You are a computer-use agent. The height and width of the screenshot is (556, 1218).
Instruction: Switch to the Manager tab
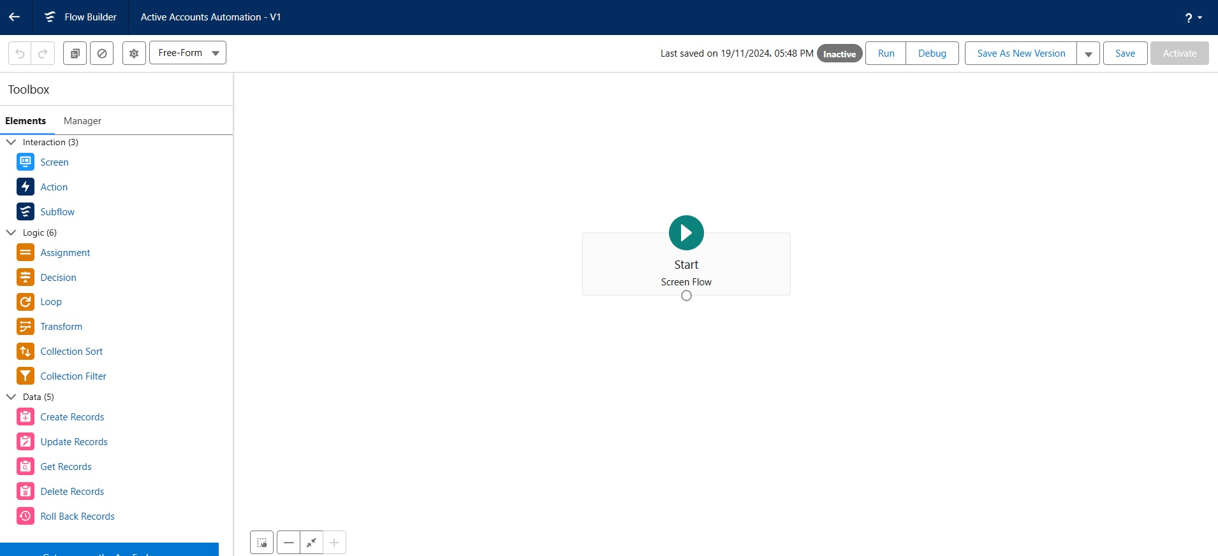click(x=82, y=121)
